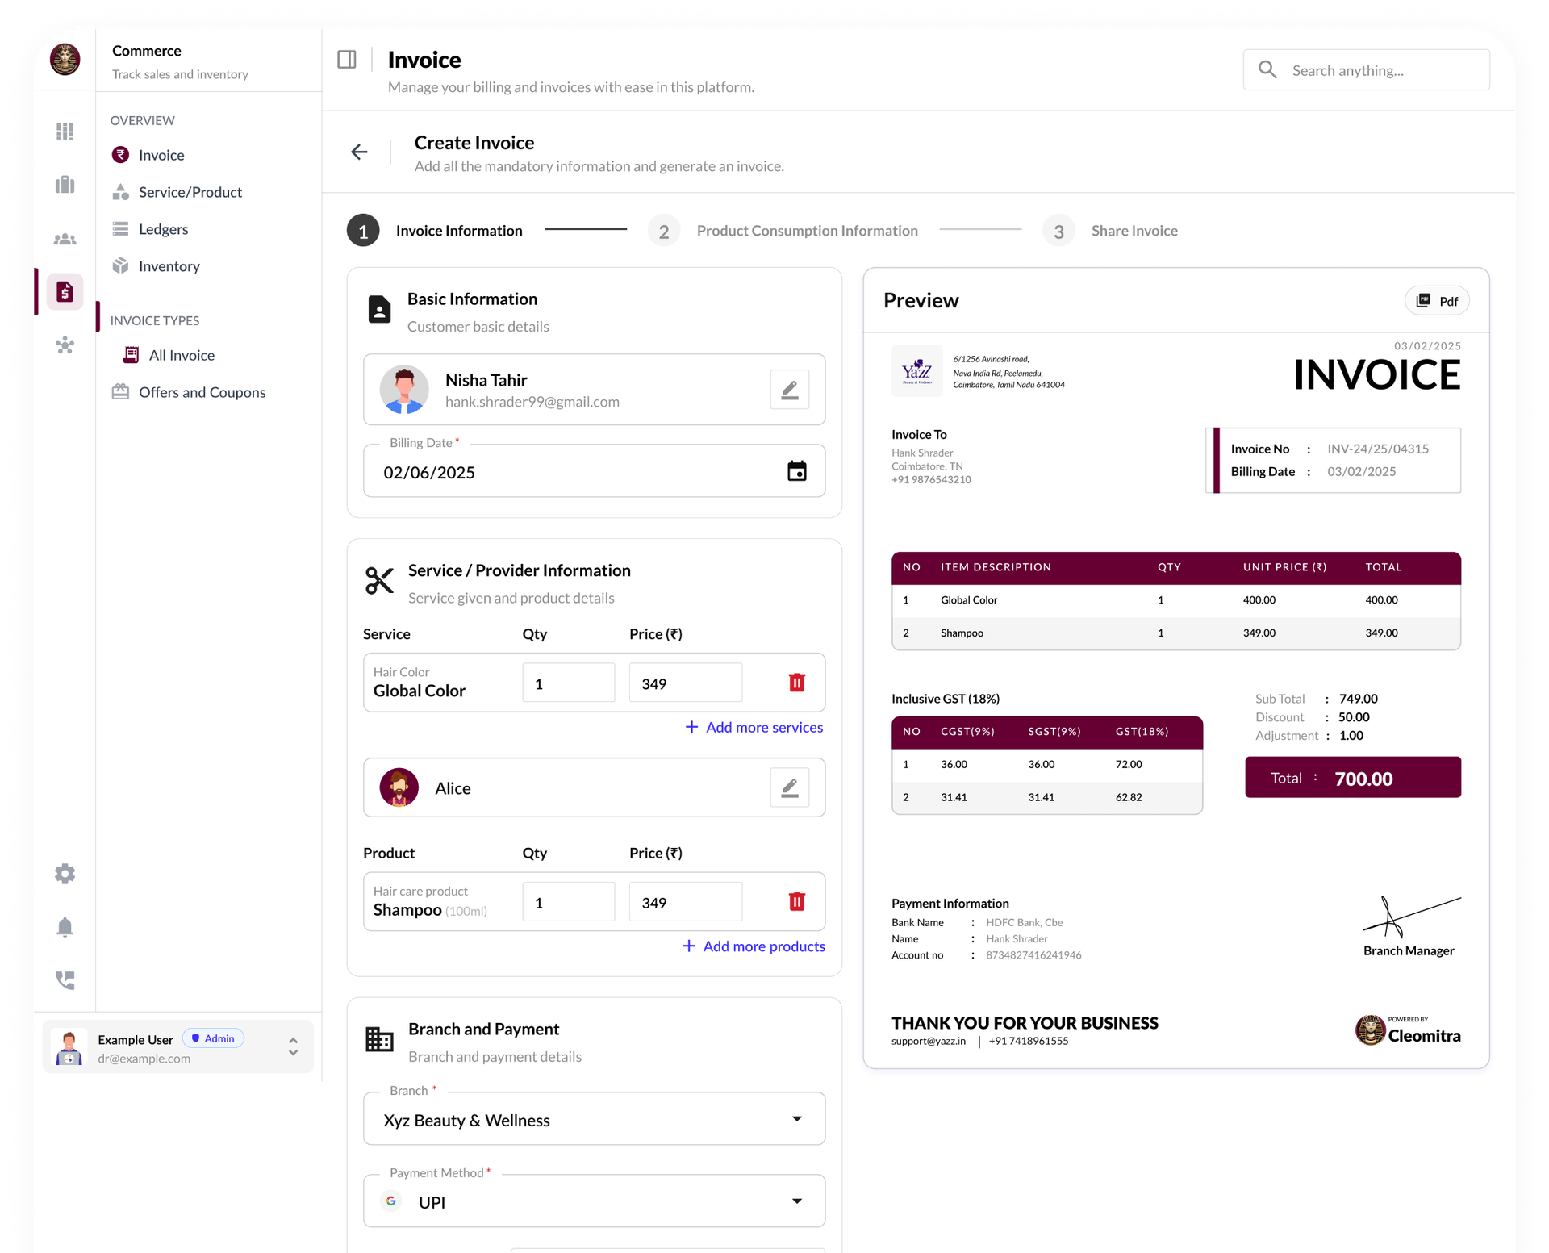The height and width of the screenshot is (1253, 1549).
Task: Open the Example User account switcher chevrons
Action: click(293, 1046)
